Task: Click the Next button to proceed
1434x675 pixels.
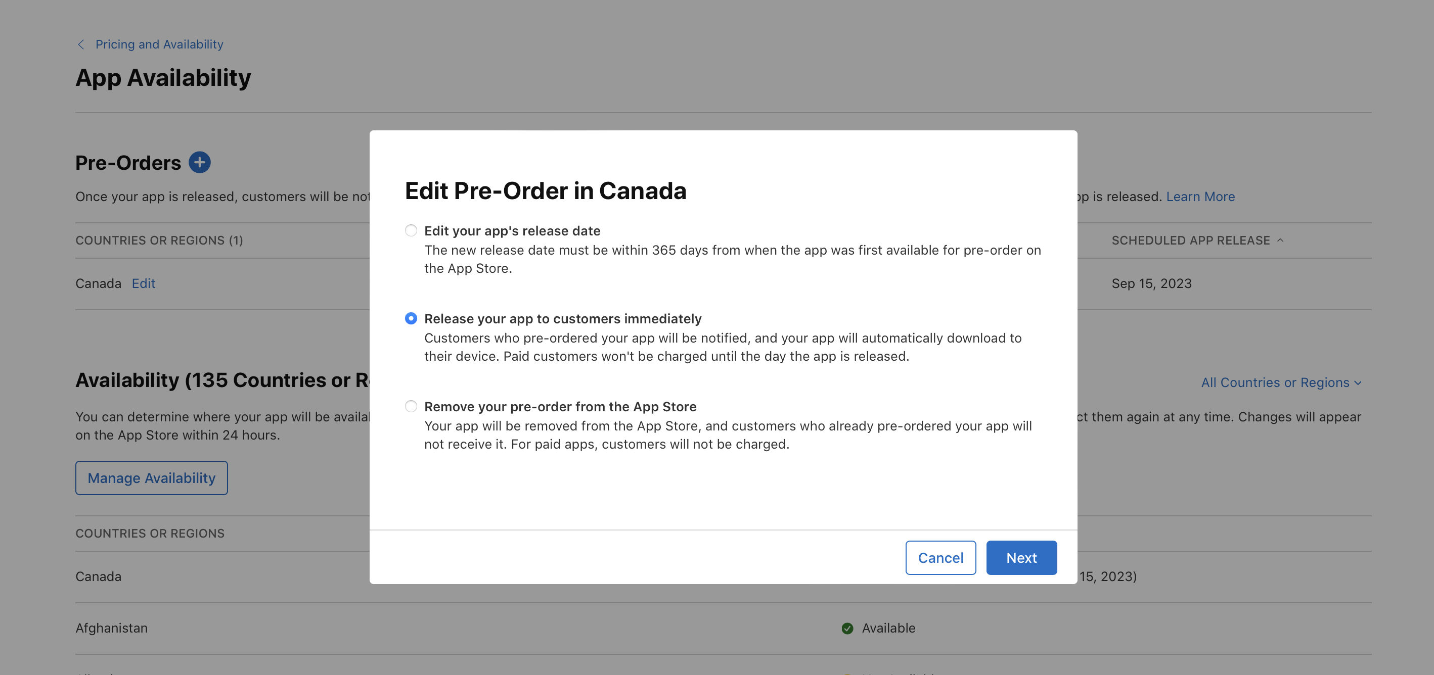Action: tap(1021, 557)
